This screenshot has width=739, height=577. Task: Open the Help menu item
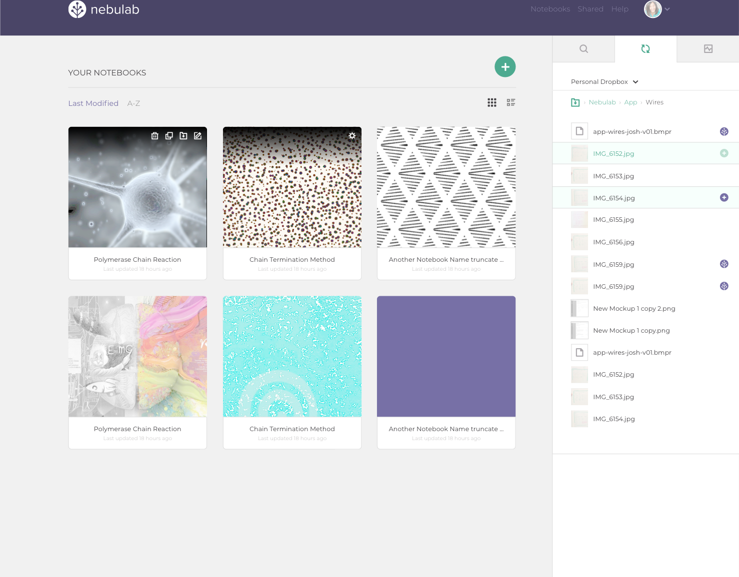(619, 9)
